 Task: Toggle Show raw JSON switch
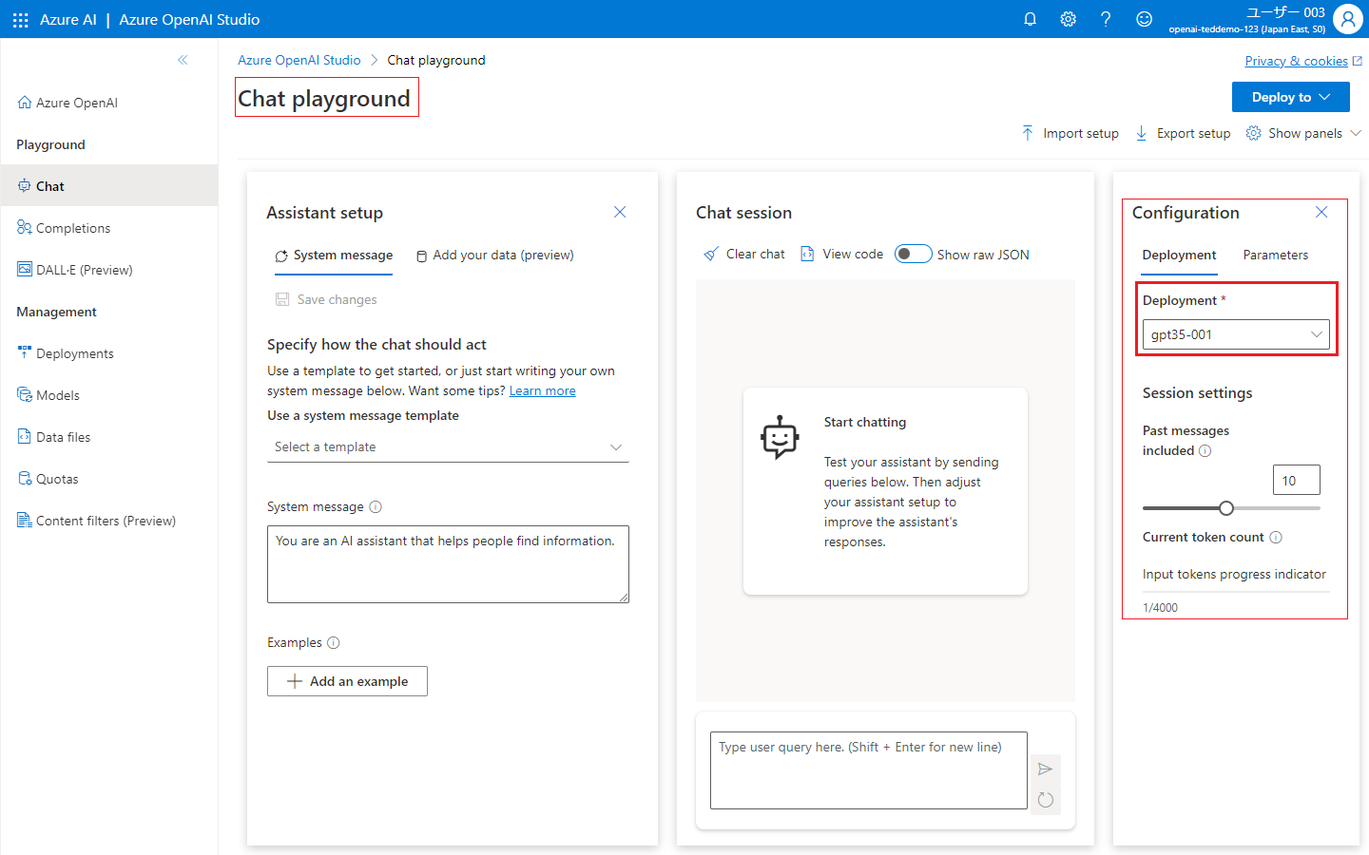(x=913, y=254)
